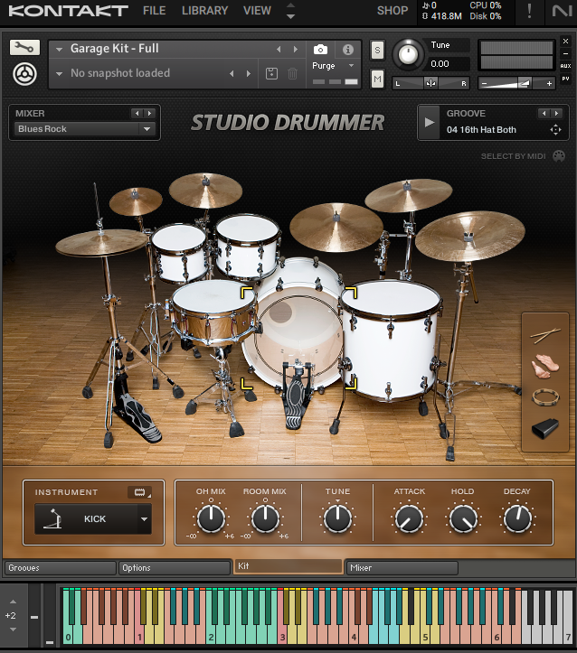Image resolution: width=577 pixels, height=653 pixels.
Task: Play the groove preview
Action: coord(429,123)
